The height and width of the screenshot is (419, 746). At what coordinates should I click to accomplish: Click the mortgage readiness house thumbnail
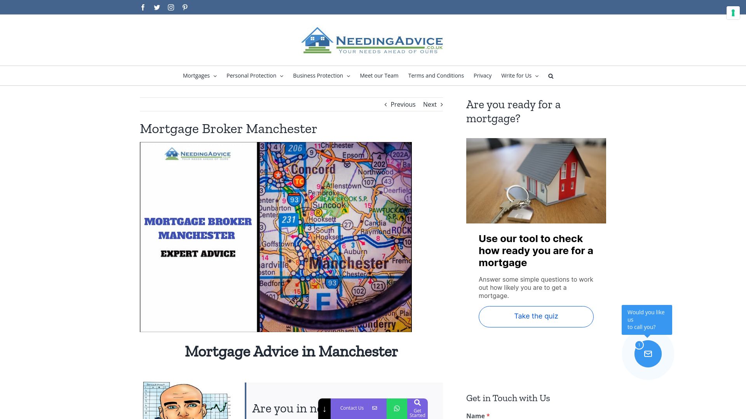pos(536,180)
